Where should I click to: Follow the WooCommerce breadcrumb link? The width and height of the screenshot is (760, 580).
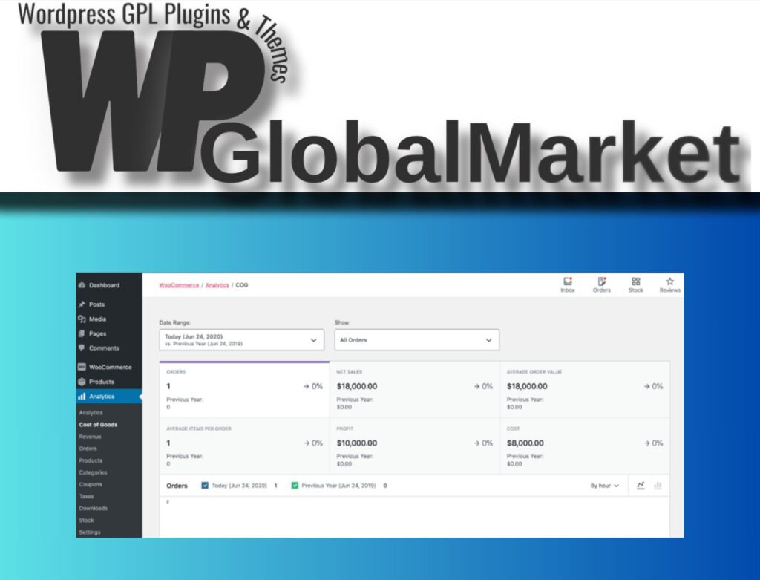(179, 285)
